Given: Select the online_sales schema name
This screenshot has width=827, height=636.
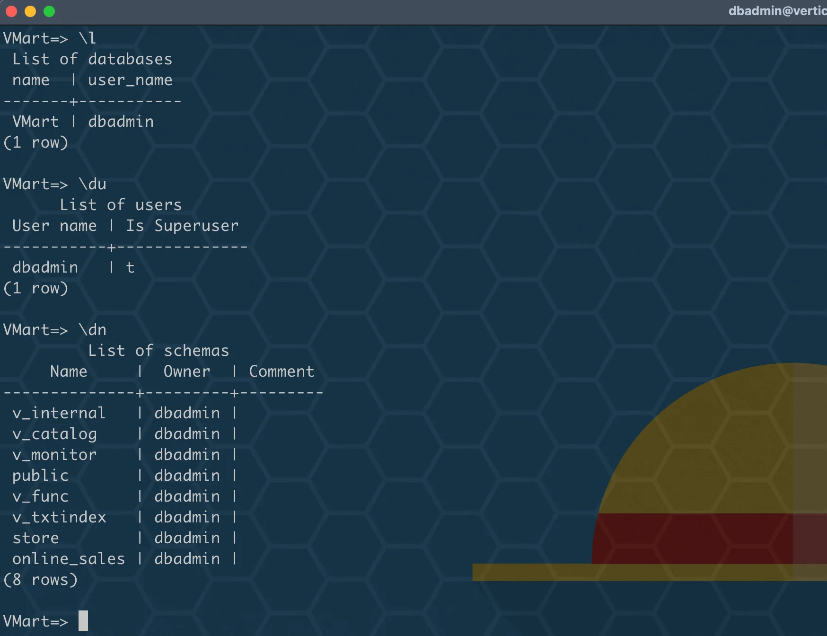Looking at the screenshot, I should (69, 559).
